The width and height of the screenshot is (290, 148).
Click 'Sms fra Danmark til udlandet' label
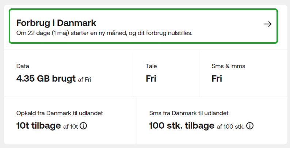click(189, 113)
